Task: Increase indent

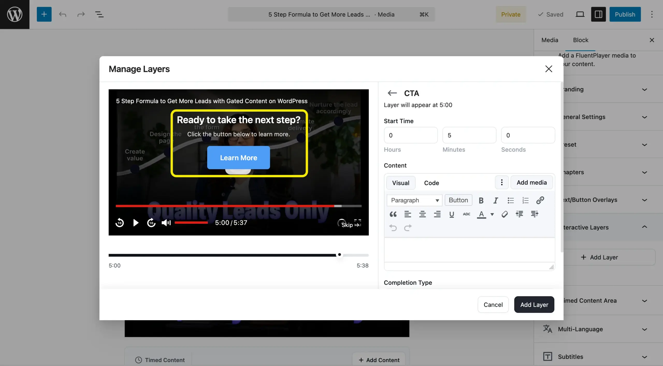Action: click(534, 214)
